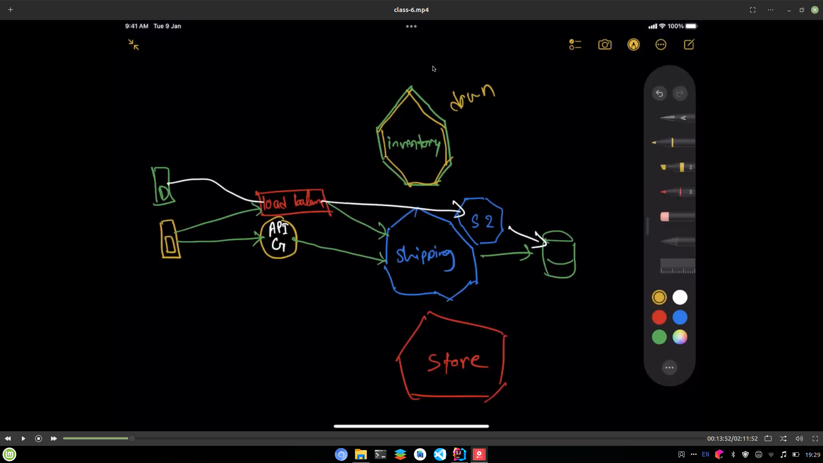Click the undo arrow in drawing palette
This screenshot has height=463, width=823.
click(660, 93)
